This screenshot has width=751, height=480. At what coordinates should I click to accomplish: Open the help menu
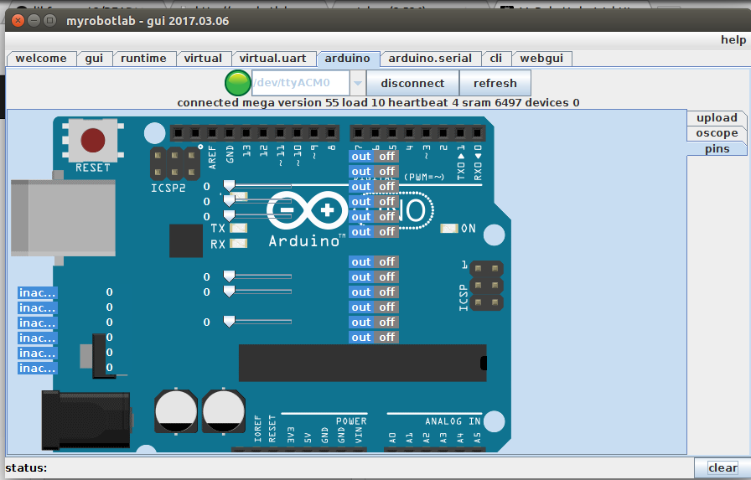pos(733,39)
